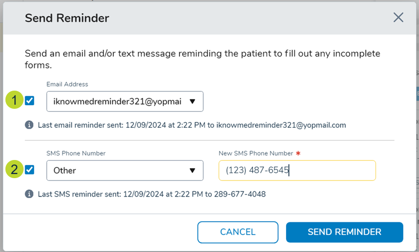Focus the New SMS Phone Number field
This screenshot has height=252, width=419.
point(297,170)
